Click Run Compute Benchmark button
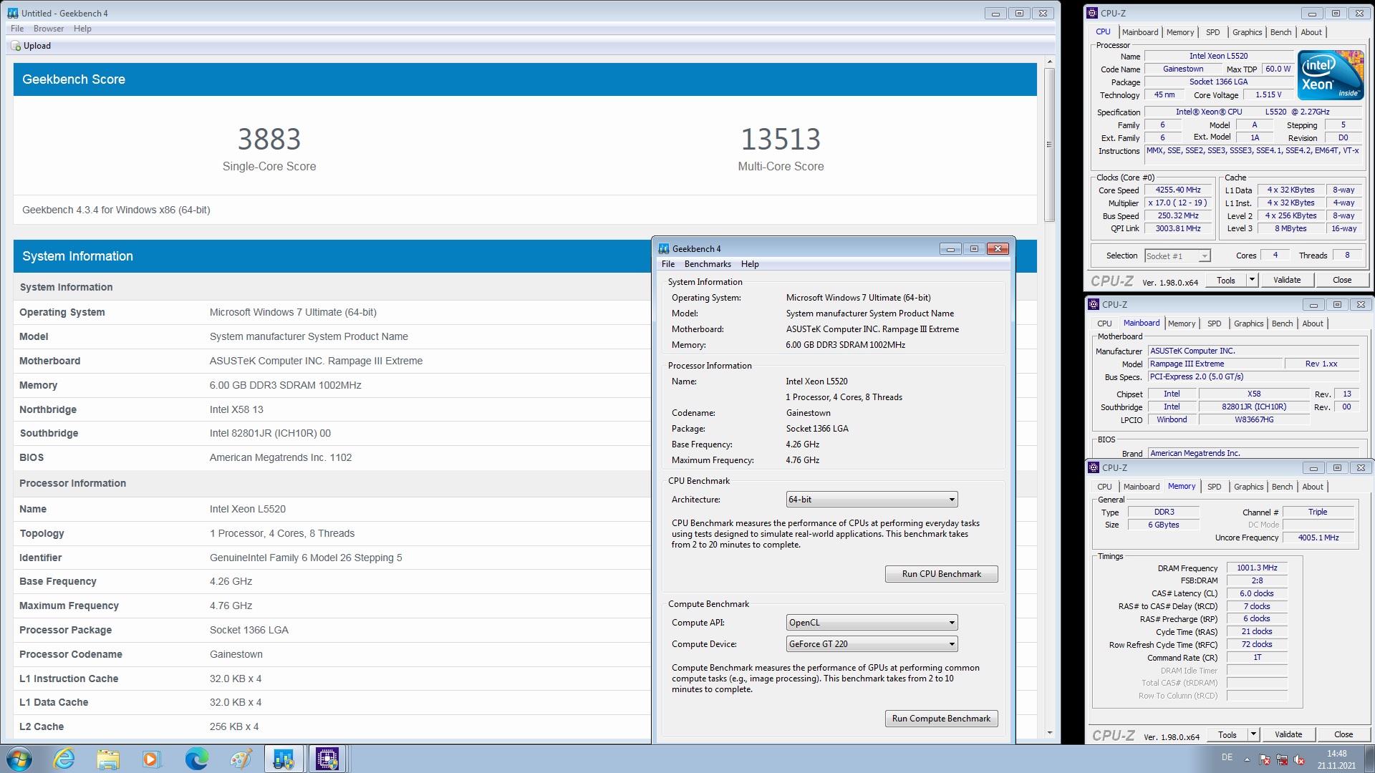Viewport: 1375px width, 773px height. [942, 719]
